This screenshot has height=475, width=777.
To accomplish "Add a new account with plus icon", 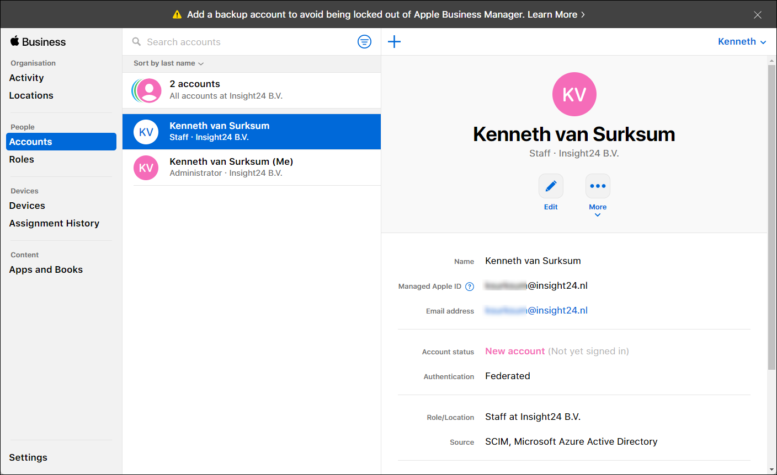I will (x=394, y=41).
